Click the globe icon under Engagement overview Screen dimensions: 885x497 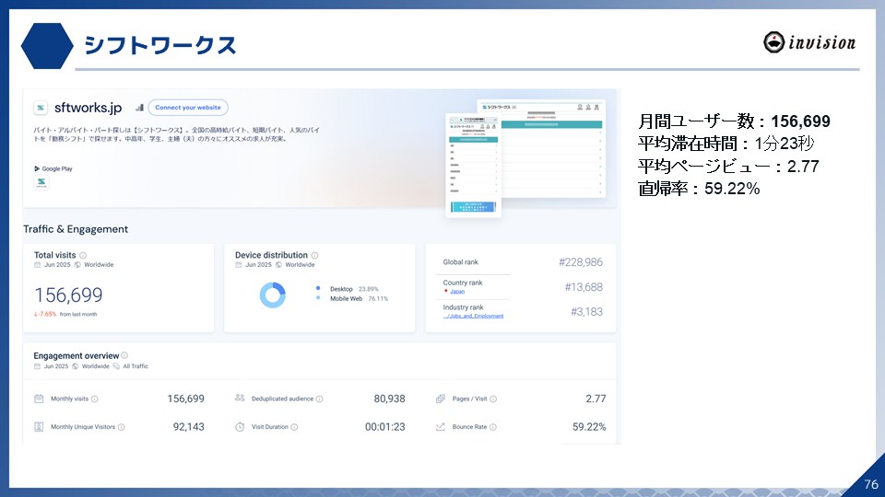75,366
